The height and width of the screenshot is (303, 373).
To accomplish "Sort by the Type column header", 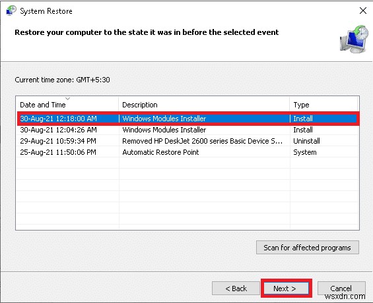I will coord(323,104).
